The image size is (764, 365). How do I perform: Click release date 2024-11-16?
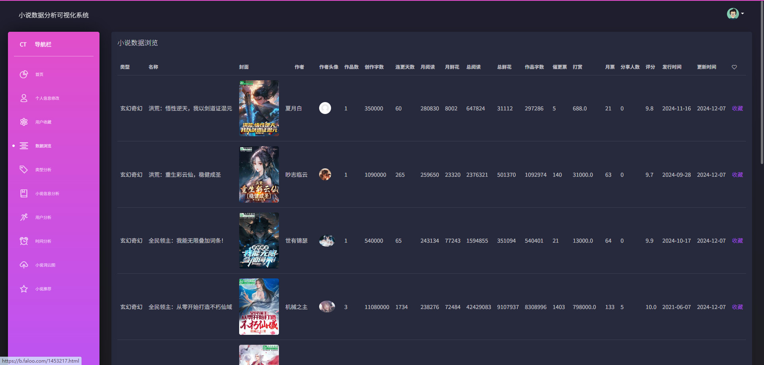[x=676, y=108]
